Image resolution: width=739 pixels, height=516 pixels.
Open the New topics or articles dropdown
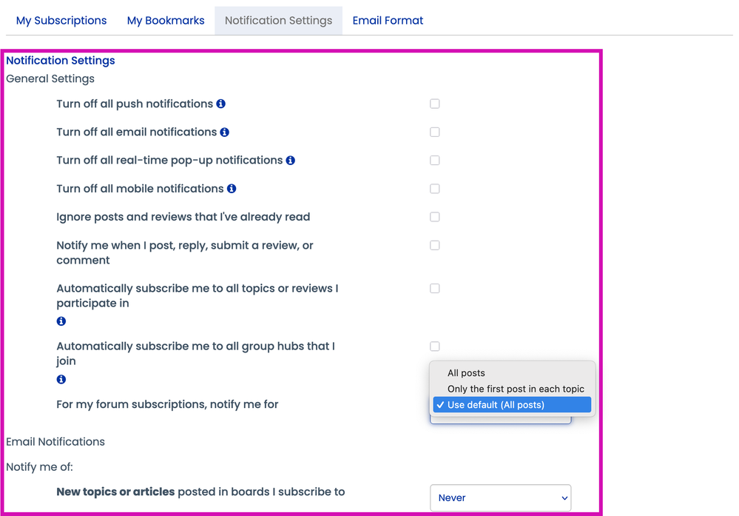click(x=500, y=498)
